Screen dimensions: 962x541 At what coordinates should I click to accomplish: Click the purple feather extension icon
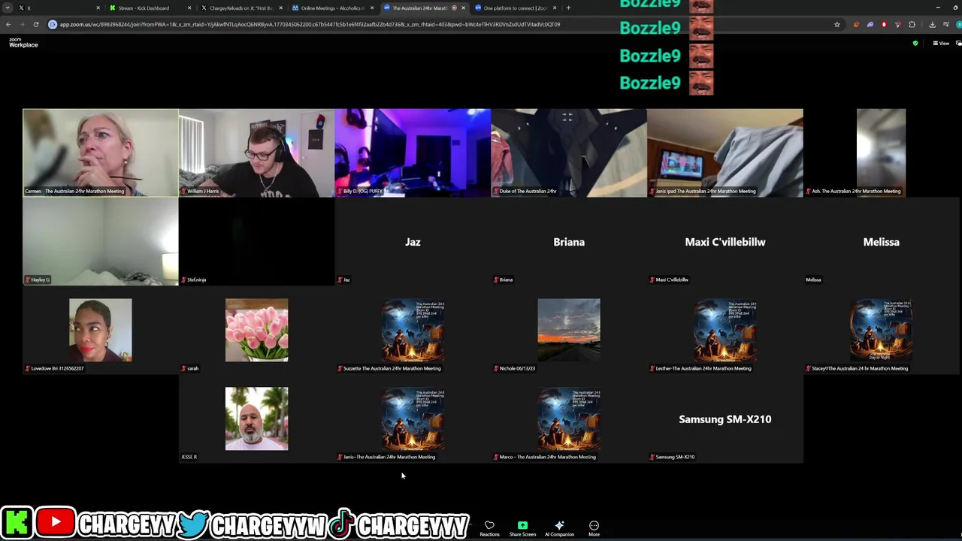click(870, 24)
